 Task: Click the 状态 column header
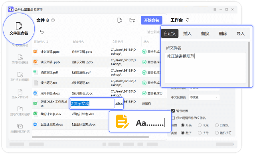coord(146,42)
